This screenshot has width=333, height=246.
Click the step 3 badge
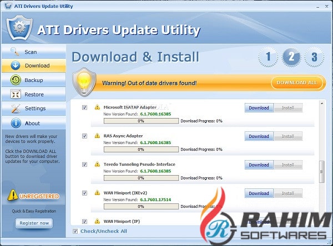(x=314, y=57)
